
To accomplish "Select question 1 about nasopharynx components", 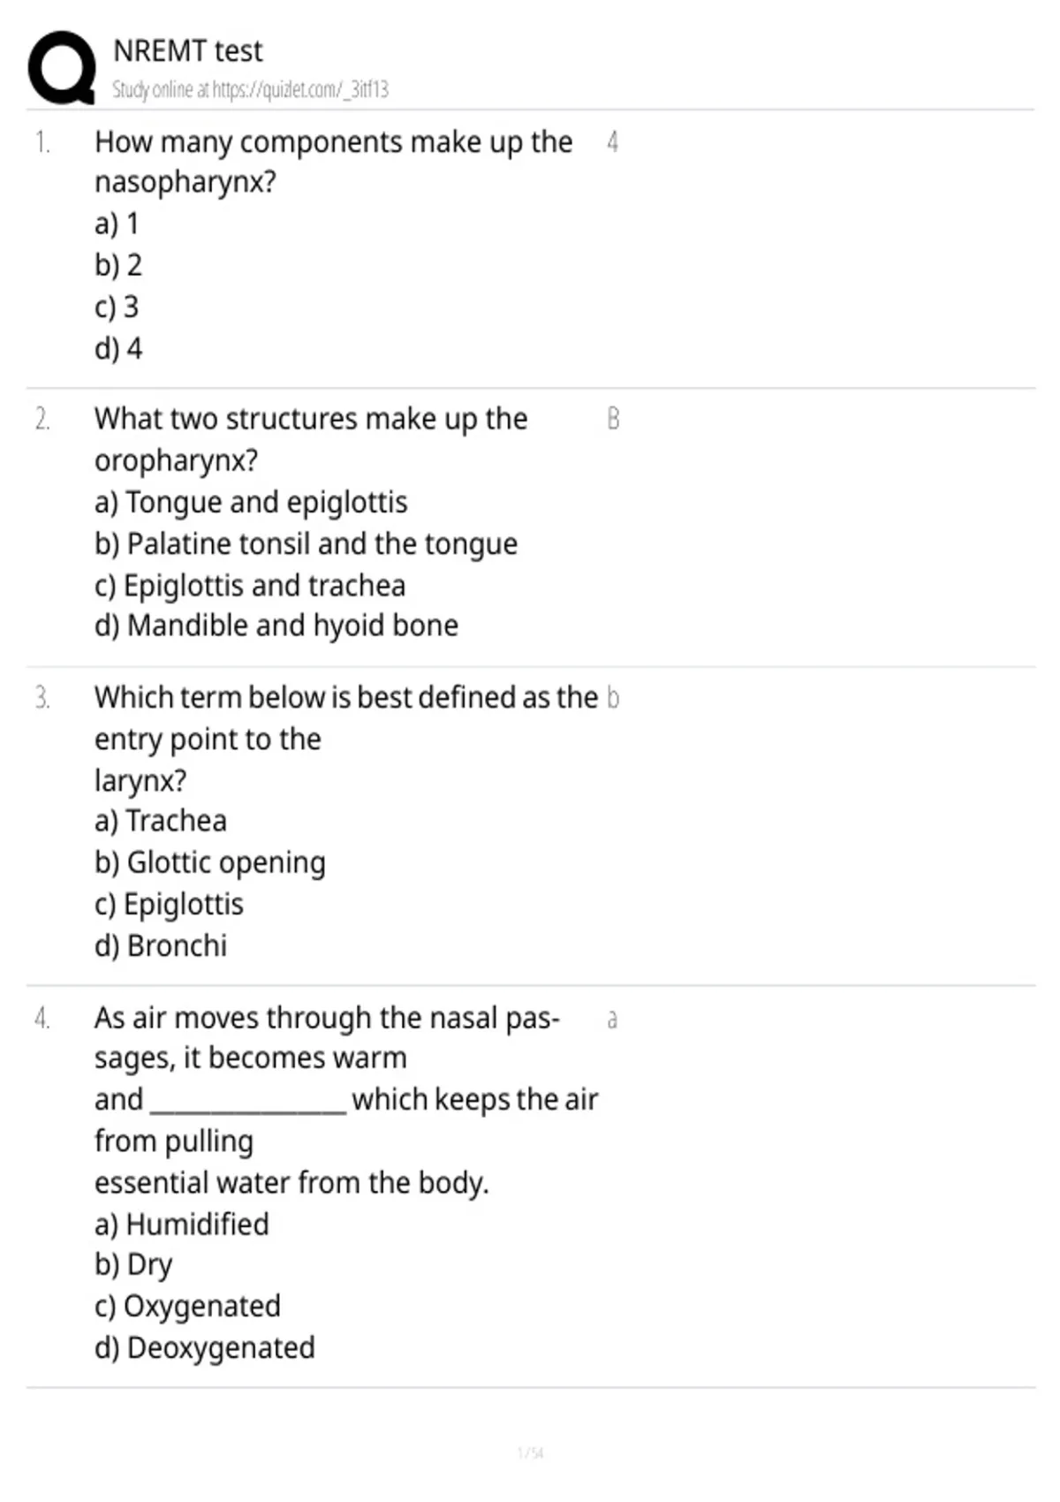I will click(334, 161).
